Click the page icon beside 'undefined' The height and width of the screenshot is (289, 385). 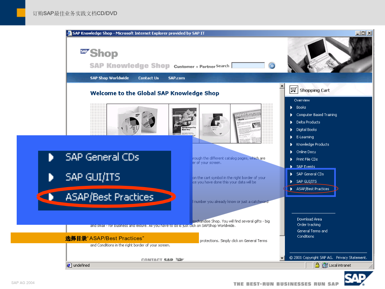point(69,265)
